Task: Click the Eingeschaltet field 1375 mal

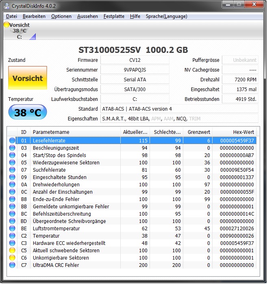Action: (240, 89)
